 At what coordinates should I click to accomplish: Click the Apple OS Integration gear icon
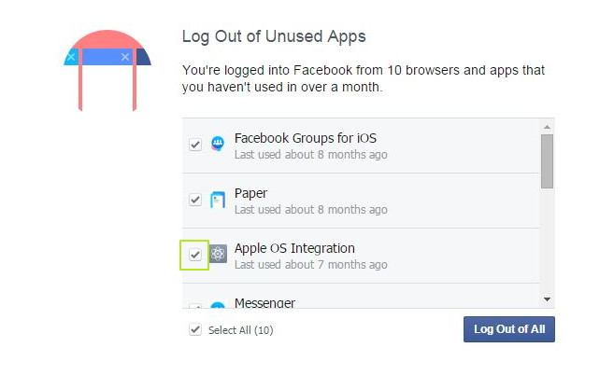point(218,254)
